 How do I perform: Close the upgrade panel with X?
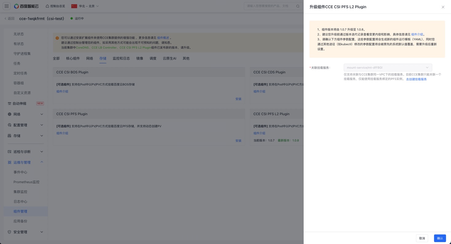point(443,7)
